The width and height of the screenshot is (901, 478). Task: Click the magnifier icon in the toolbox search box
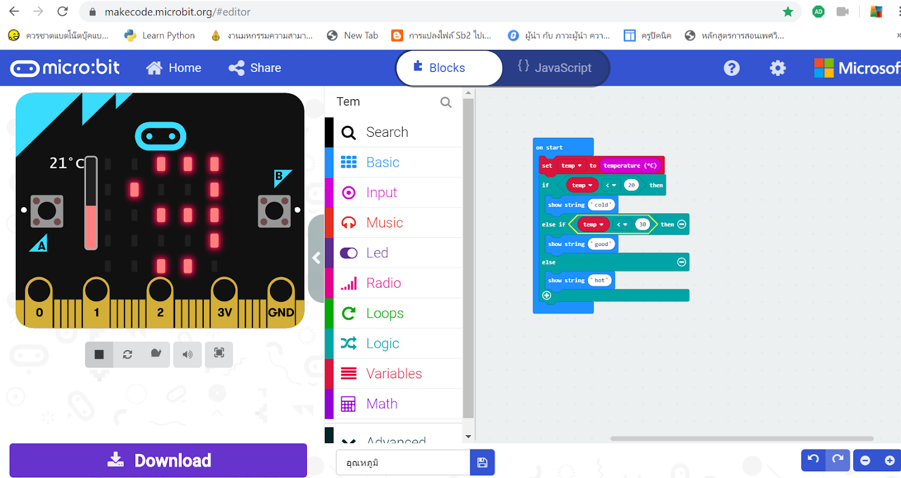coord(446,102)
